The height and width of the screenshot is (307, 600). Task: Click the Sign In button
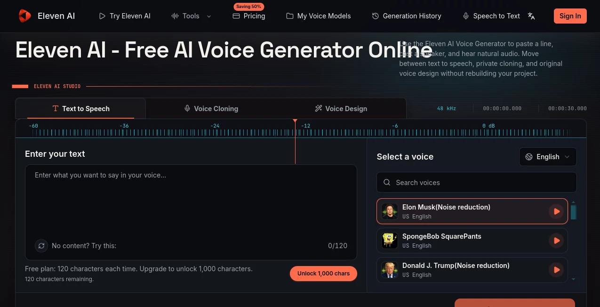(x=570, y=16)
